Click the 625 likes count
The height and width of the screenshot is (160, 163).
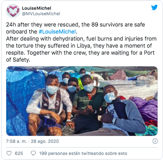click(x=19, y=153)
